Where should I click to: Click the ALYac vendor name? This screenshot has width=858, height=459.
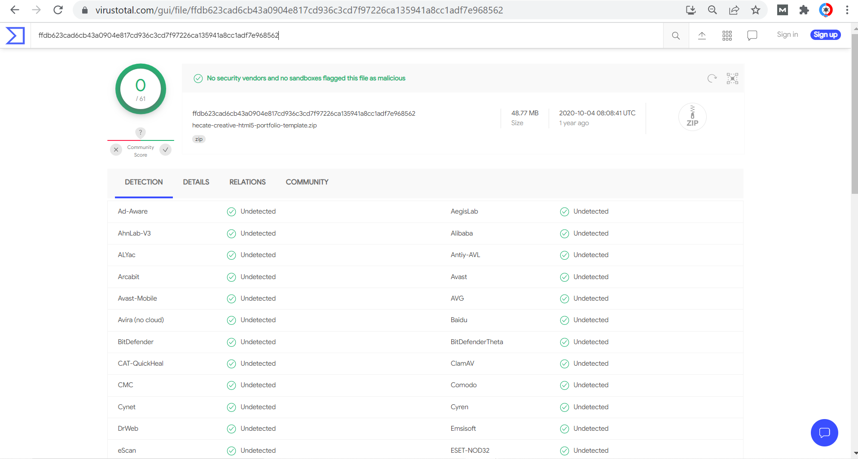tap(127, 255)
